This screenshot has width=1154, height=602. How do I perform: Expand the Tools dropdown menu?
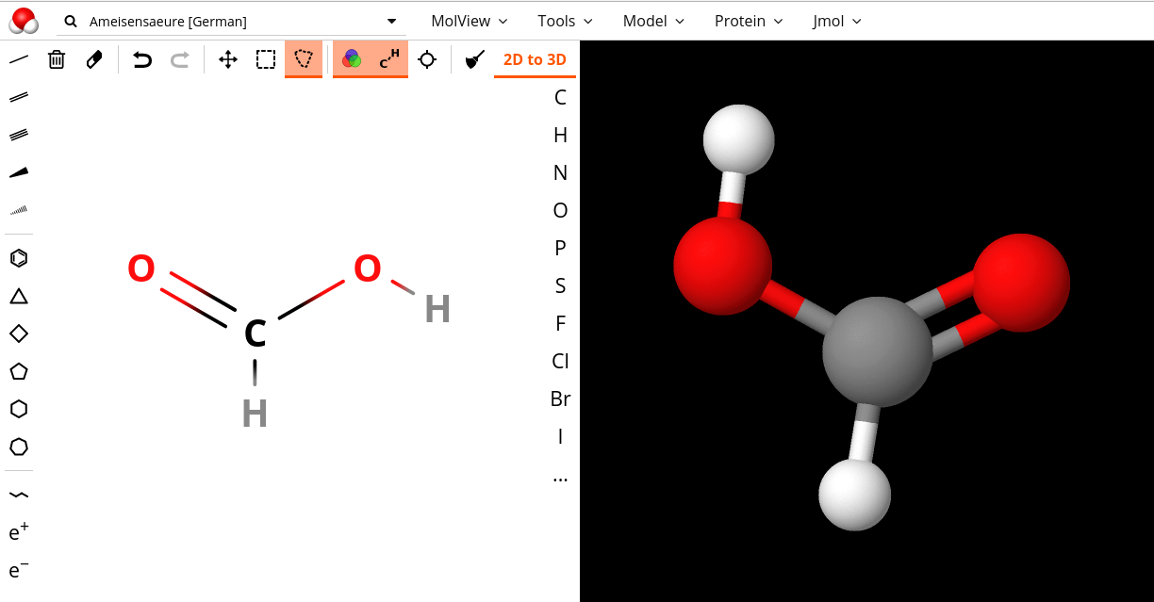click(565, 21)
